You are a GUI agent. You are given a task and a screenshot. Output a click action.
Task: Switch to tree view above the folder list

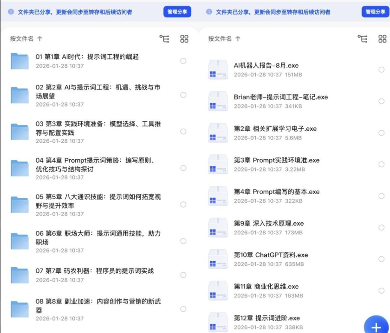(164, 39)
